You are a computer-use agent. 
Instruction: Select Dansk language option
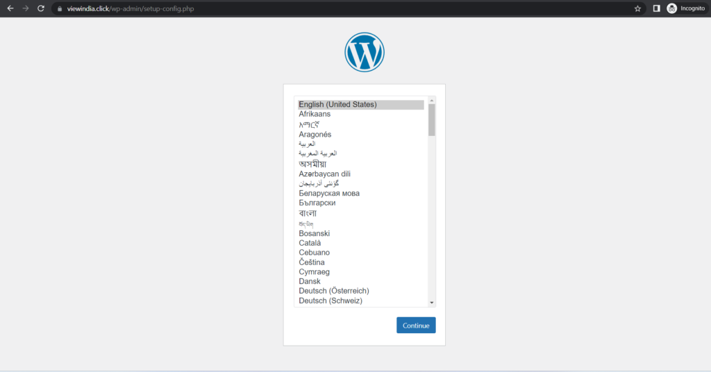361,281
